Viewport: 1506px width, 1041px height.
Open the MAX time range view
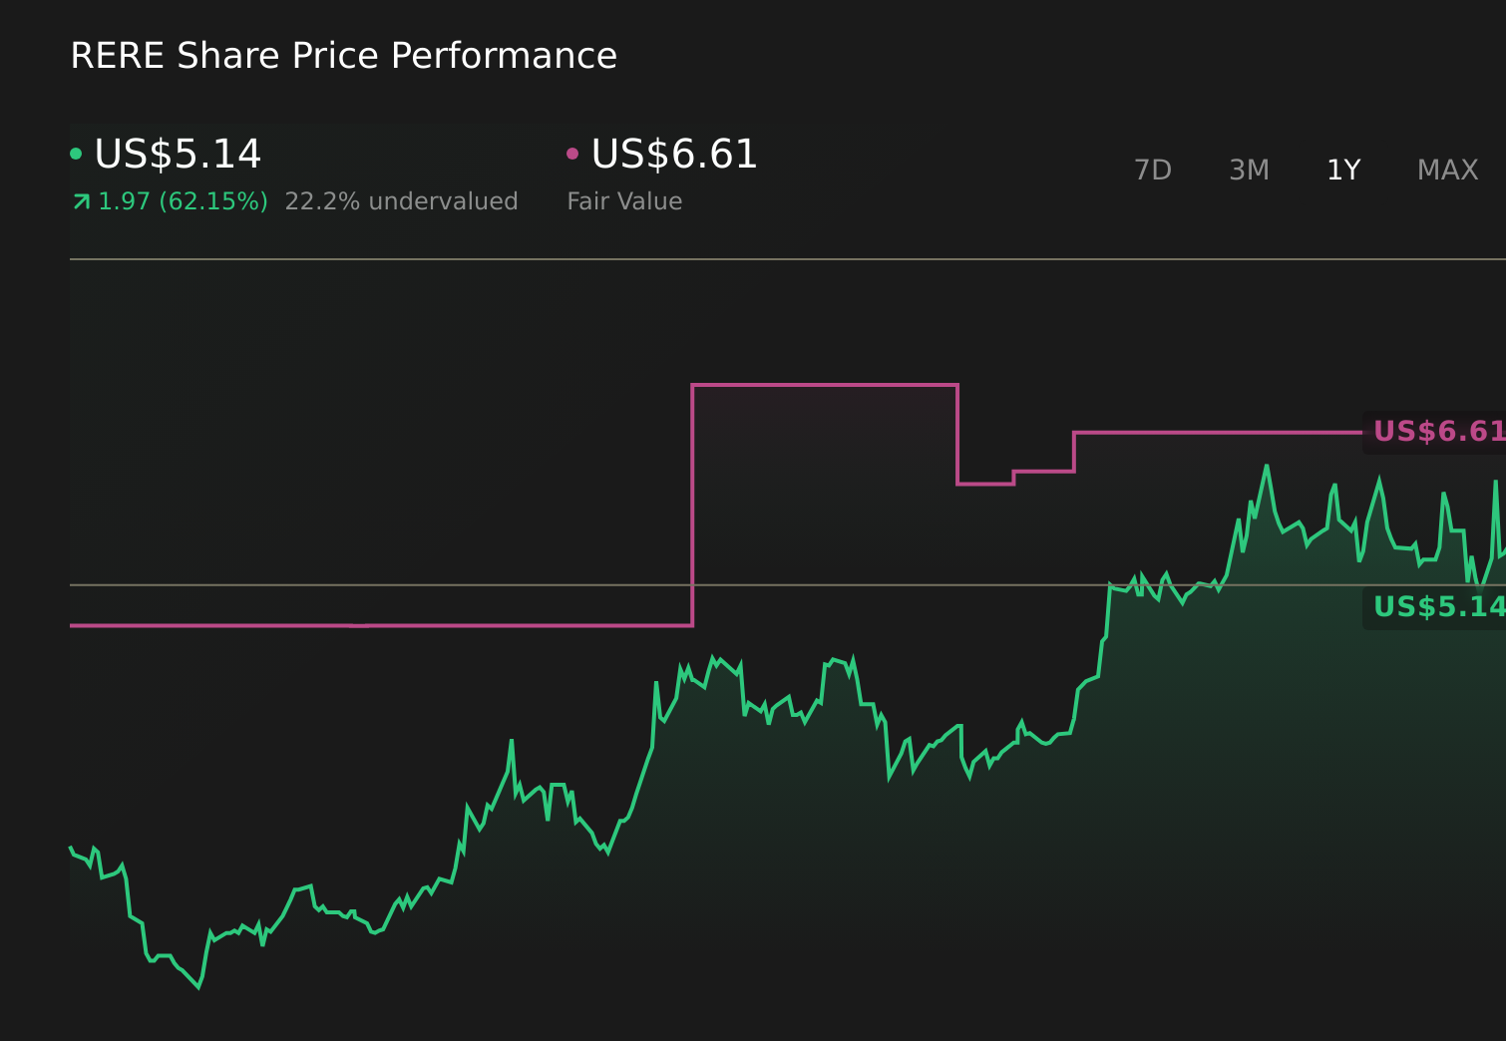coord(1446,170)
